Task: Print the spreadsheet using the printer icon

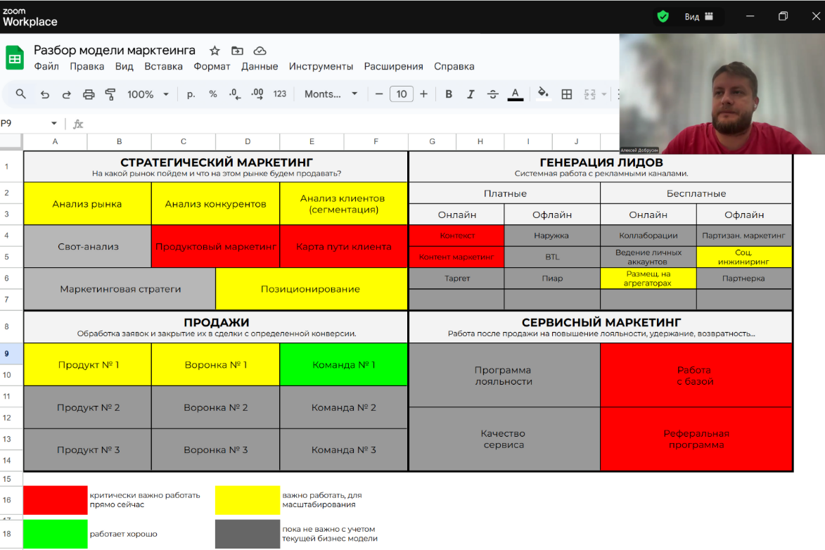Action: click(89, 94)
